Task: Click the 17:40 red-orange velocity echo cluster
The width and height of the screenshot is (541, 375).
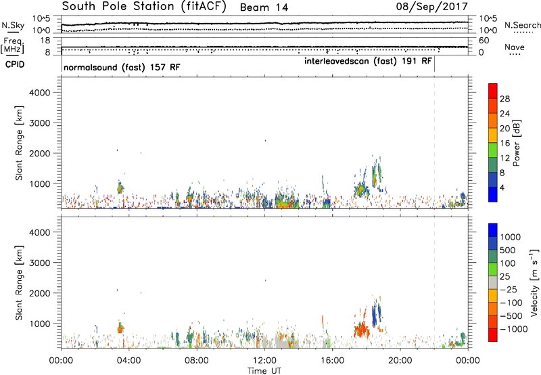Action: click(x=361, y=329)
